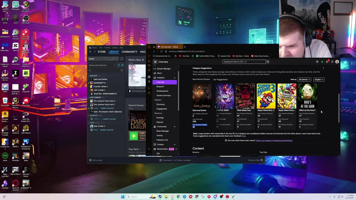
Task: Open OBS Studio desktop shortcut
Action: point(26,19)
